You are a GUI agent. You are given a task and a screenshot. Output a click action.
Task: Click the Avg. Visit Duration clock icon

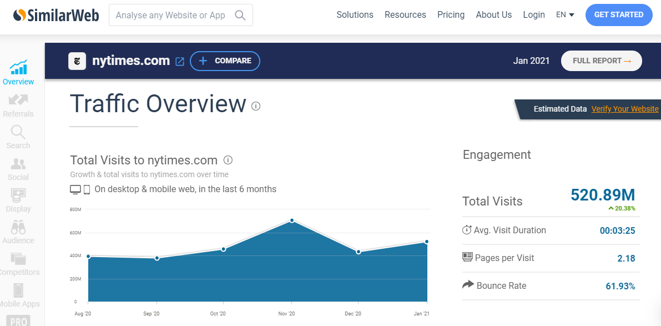coord(467,230)
